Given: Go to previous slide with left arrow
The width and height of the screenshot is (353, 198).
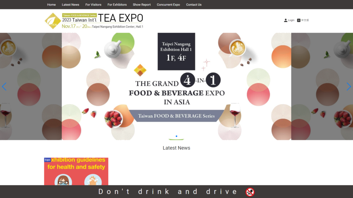Looking at the screenshot, I should (x=4, y=87).
